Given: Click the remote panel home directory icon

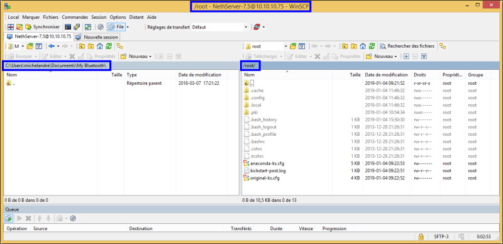Looking at the screenshot, I should pos(363,47).
